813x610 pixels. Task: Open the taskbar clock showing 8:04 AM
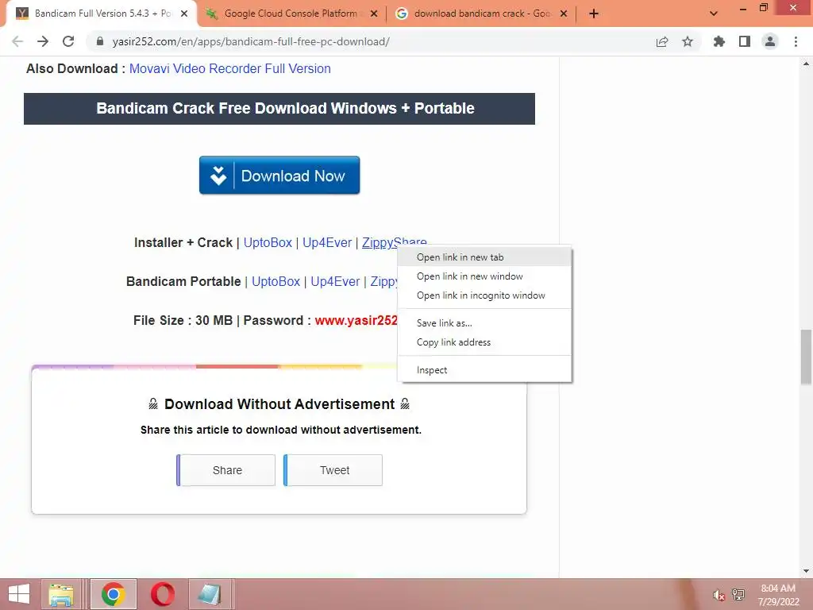778,595
